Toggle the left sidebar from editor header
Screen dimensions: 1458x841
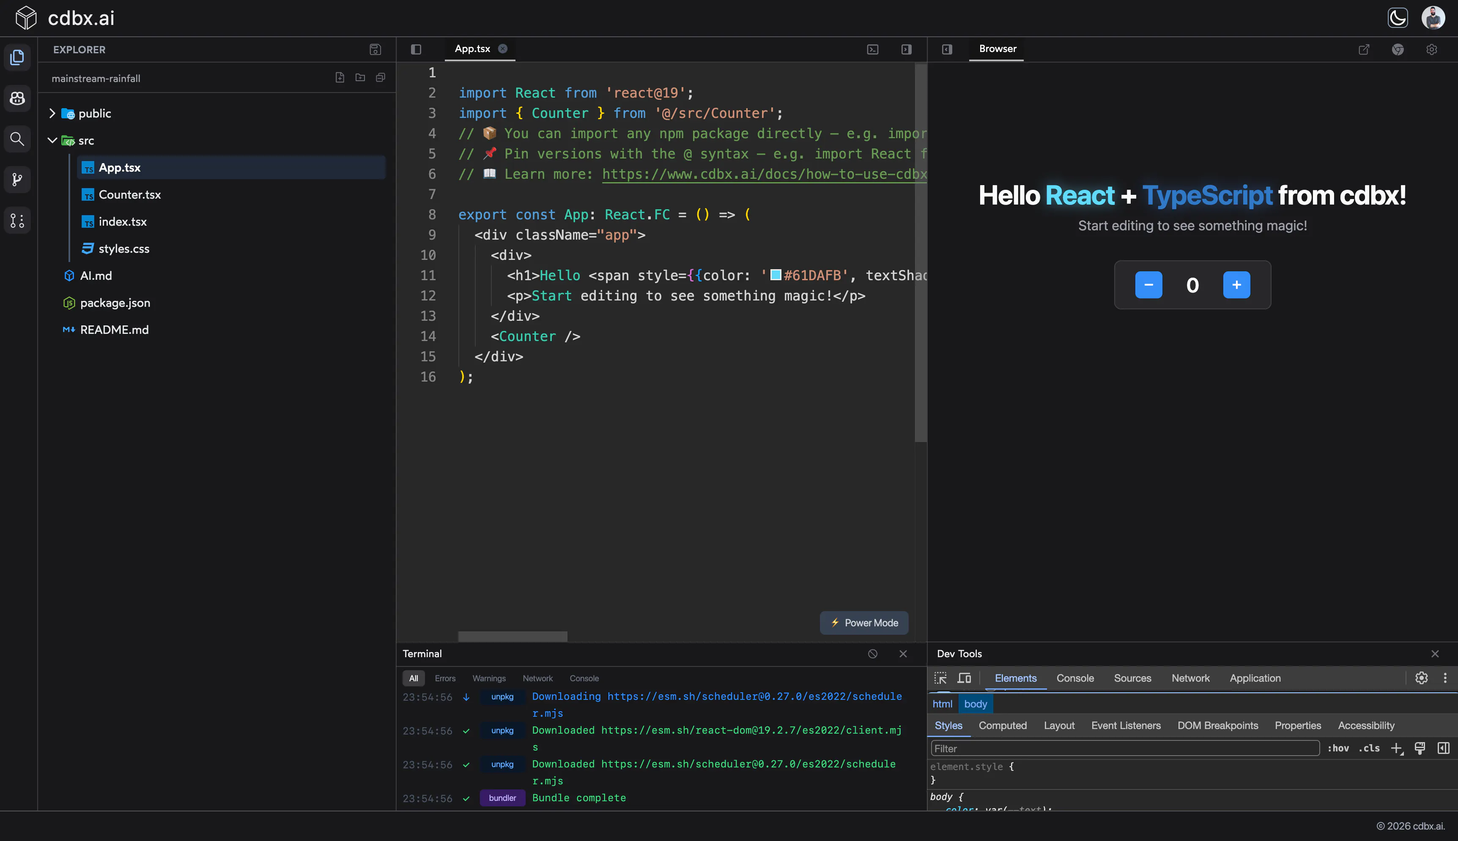pyautogui.click(x=416, y=49)
